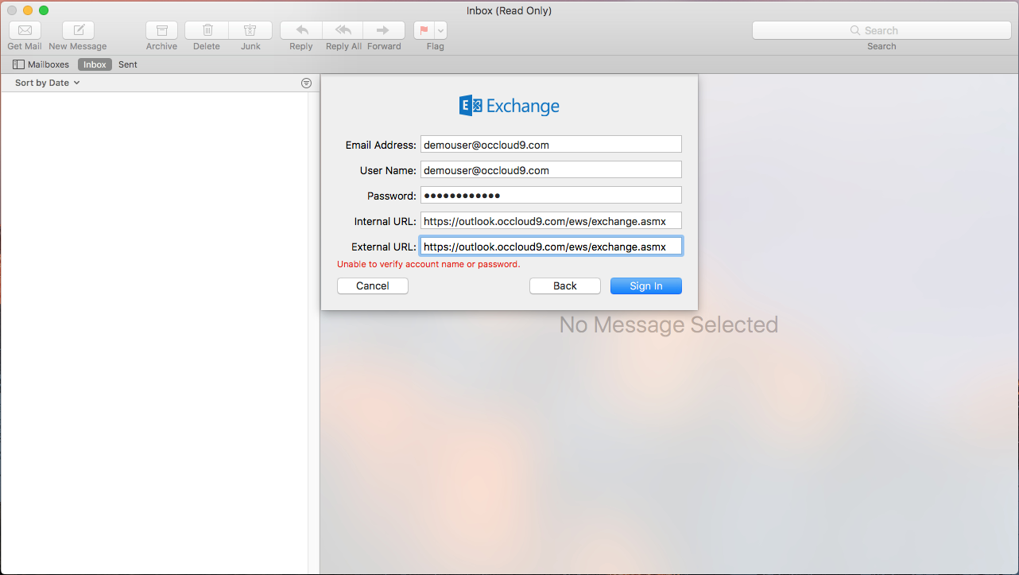The height and width of the screenshot is (575, 1019).
Task: Click the Email Address field
Action: pyautogui.click(x=551, y=144)
